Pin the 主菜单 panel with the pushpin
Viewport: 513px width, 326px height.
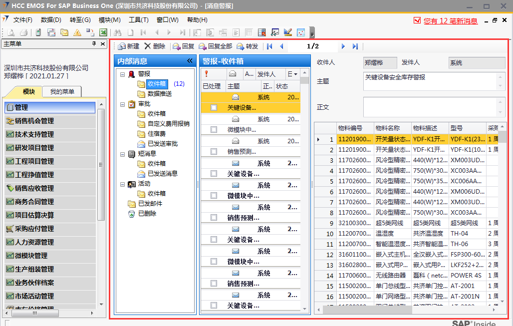click(x=94, y=44)
